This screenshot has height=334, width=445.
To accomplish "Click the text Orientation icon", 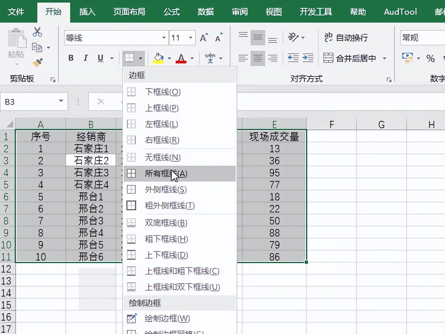I will point(294,37).
